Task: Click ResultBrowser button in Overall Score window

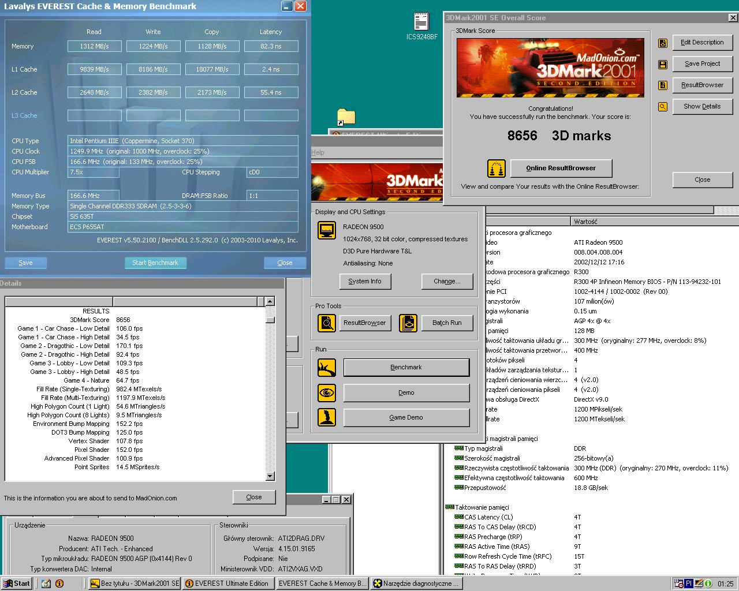Action: click(x=702, y=85)
